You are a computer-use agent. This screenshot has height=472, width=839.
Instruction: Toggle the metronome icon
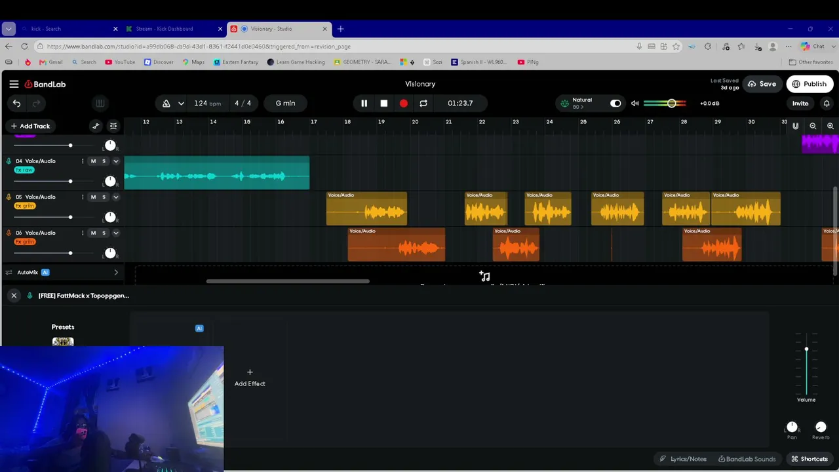(x=166, y=103)
